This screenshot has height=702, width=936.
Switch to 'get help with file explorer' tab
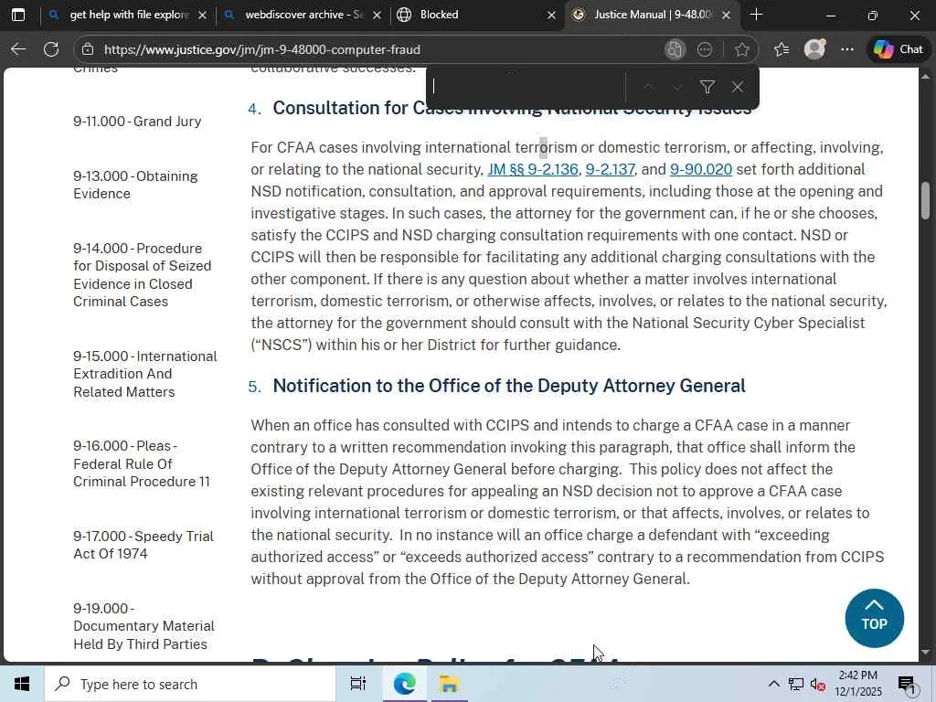[128, 15]
